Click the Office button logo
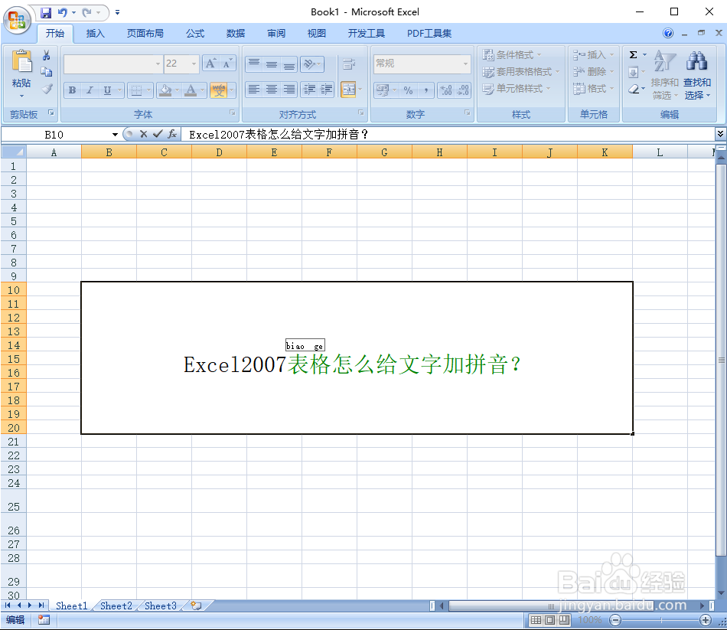Image resolution: width=727 pixels, height=630 pixels. click(x=17, y=20)
